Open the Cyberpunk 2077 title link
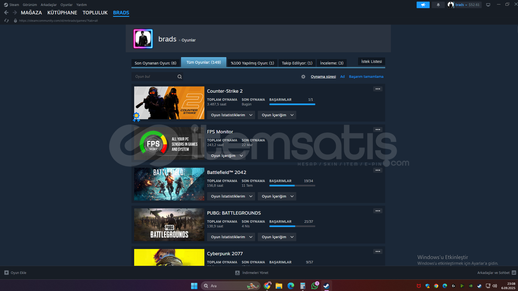Image resolution: width=518 pixels, height=291 pixels. tap(225, 254)
